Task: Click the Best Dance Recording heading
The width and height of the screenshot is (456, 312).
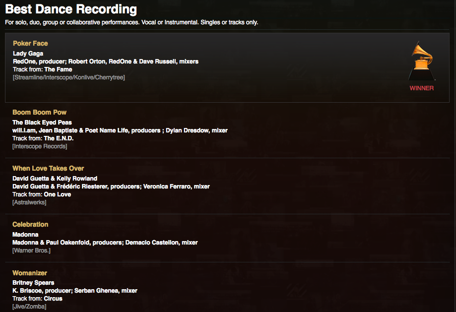Action: click(x=71, y=9)
